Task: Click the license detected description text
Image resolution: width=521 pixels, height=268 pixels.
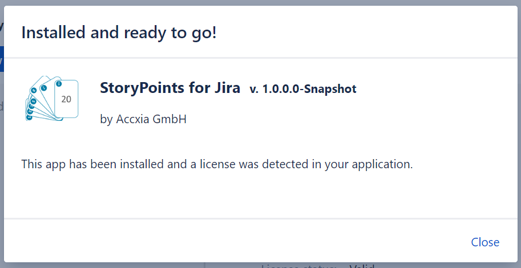Action: click(x=217, y=164)
